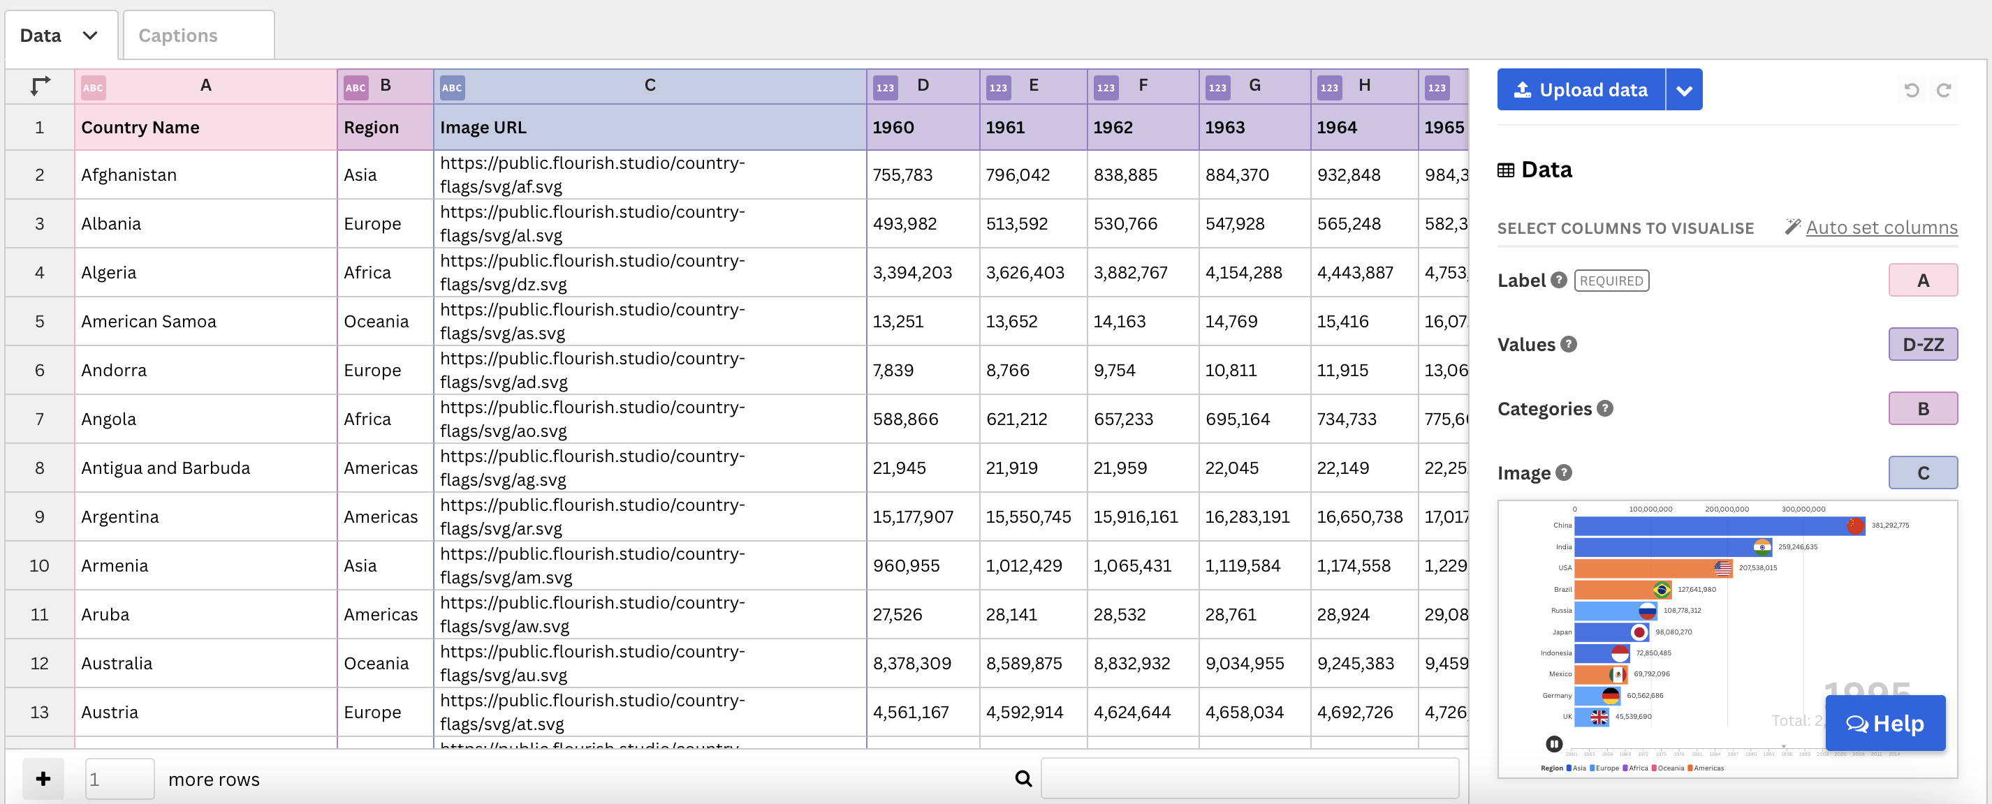The height and width of the screenshot is (804, 1992).
Task: Click column H numeric 123 type icon
Action: tap(1329, 88)
